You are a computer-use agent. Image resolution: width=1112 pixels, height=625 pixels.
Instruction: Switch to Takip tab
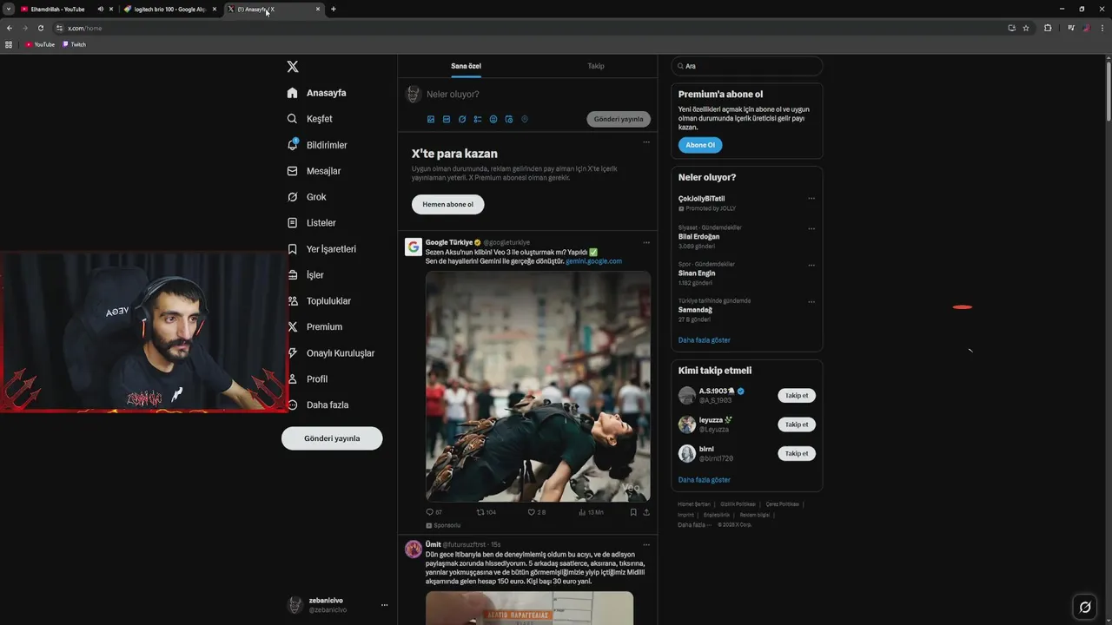[596, 66]
